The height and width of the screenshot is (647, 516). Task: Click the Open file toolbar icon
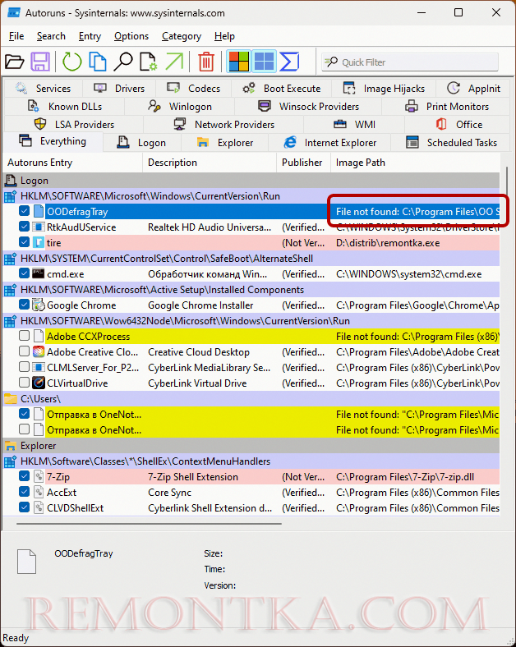pos(15,62)
